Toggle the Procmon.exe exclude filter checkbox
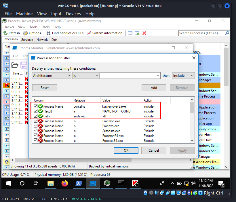 click(35, 121)
